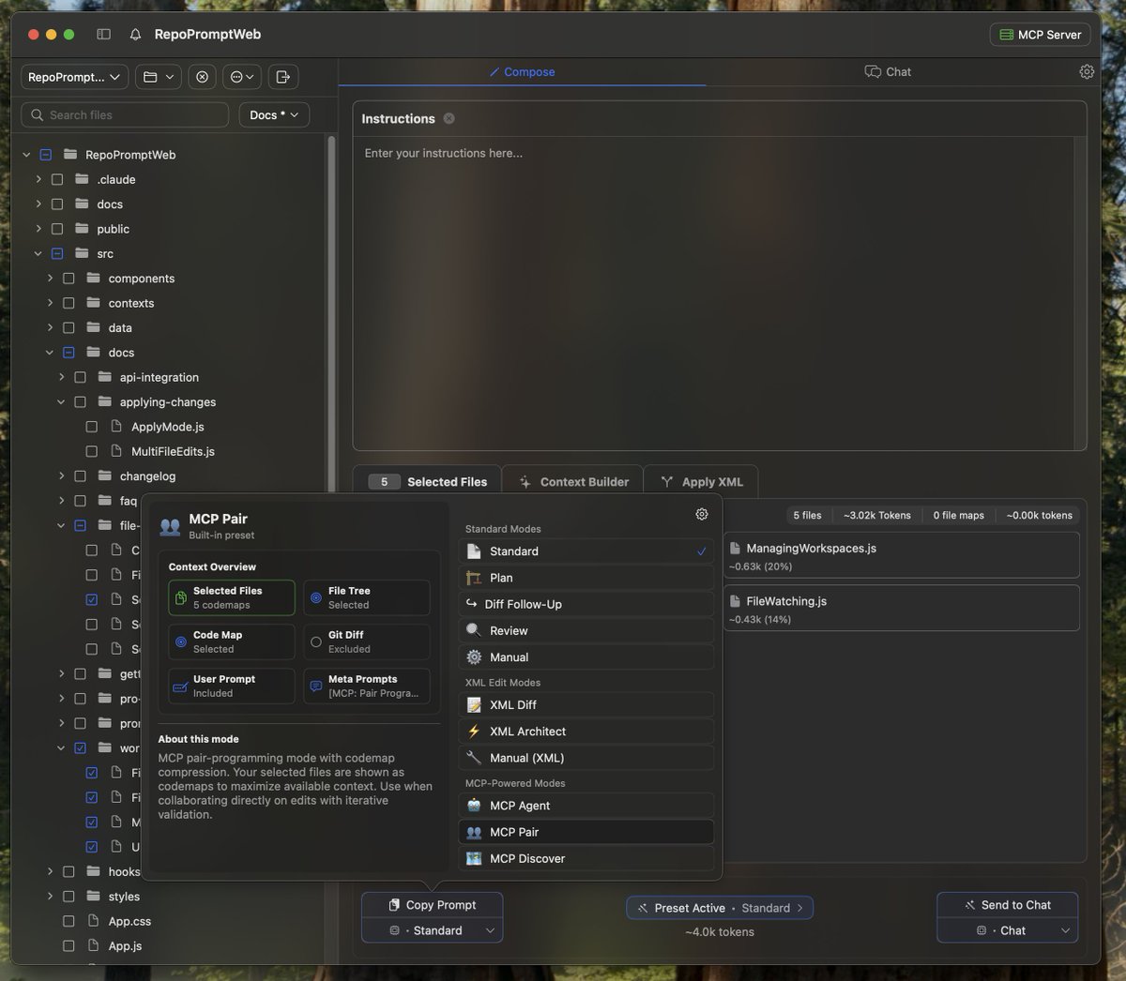Open the ManagingWorkspaces.js file card
Viewport: 1126px width, 981px height.
[902, 556]
